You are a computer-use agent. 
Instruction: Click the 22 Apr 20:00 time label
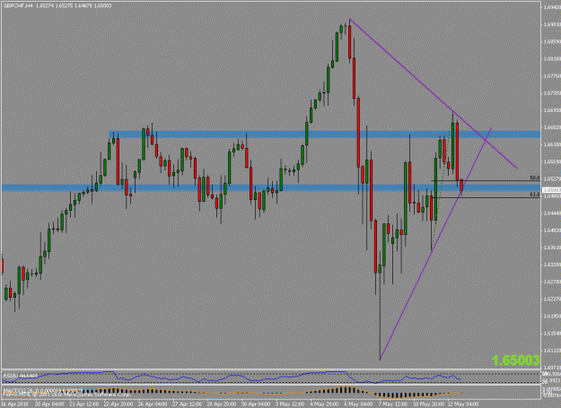tap(118, 404)
